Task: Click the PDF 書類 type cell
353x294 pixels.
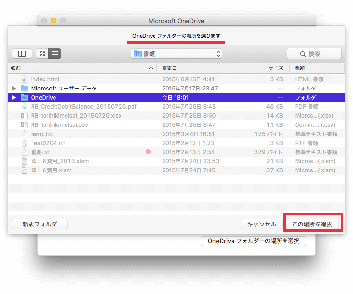Action: [x=307, y=107]
